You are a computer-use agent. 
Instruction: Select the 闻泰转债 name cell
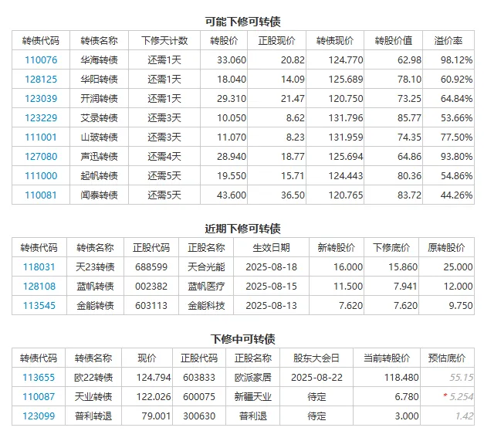(99, 195)
